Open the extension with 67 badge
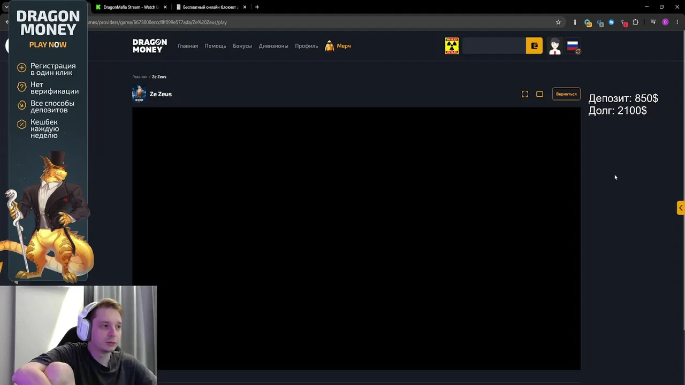The height and width of the screenshot is (385, 685). click(588, 22)
